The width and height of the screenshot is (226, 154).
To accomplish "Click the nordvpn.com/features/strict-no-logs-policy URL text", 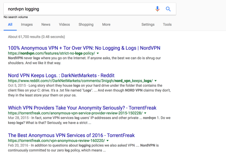I will [x=52, y=53].
